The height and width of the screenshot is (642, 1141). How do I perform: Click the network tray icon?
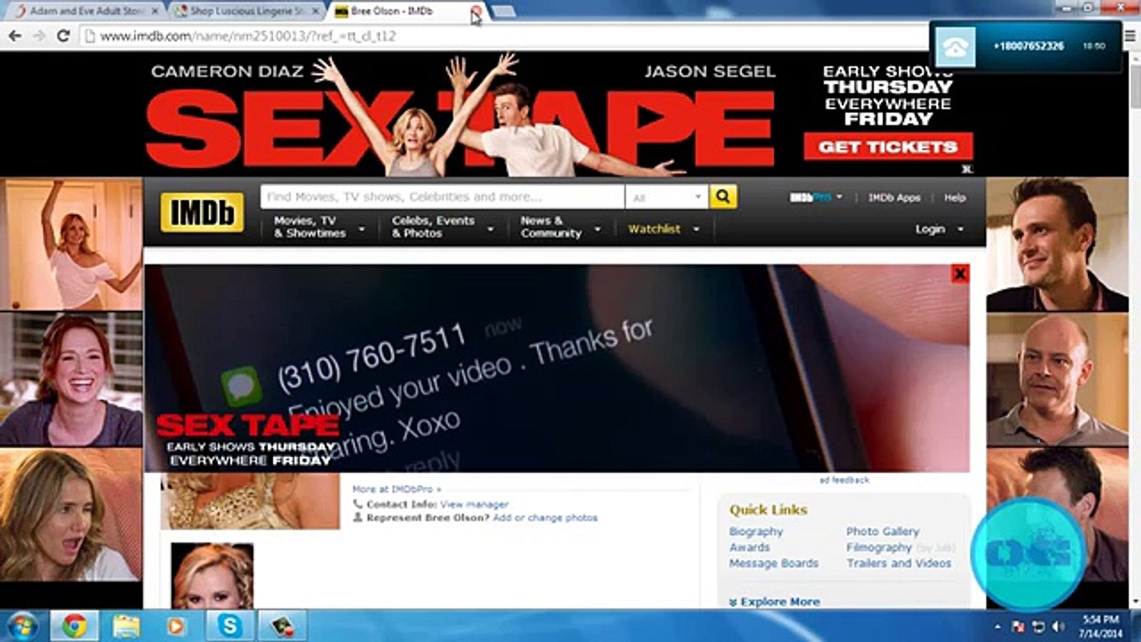click(1038, 627)
